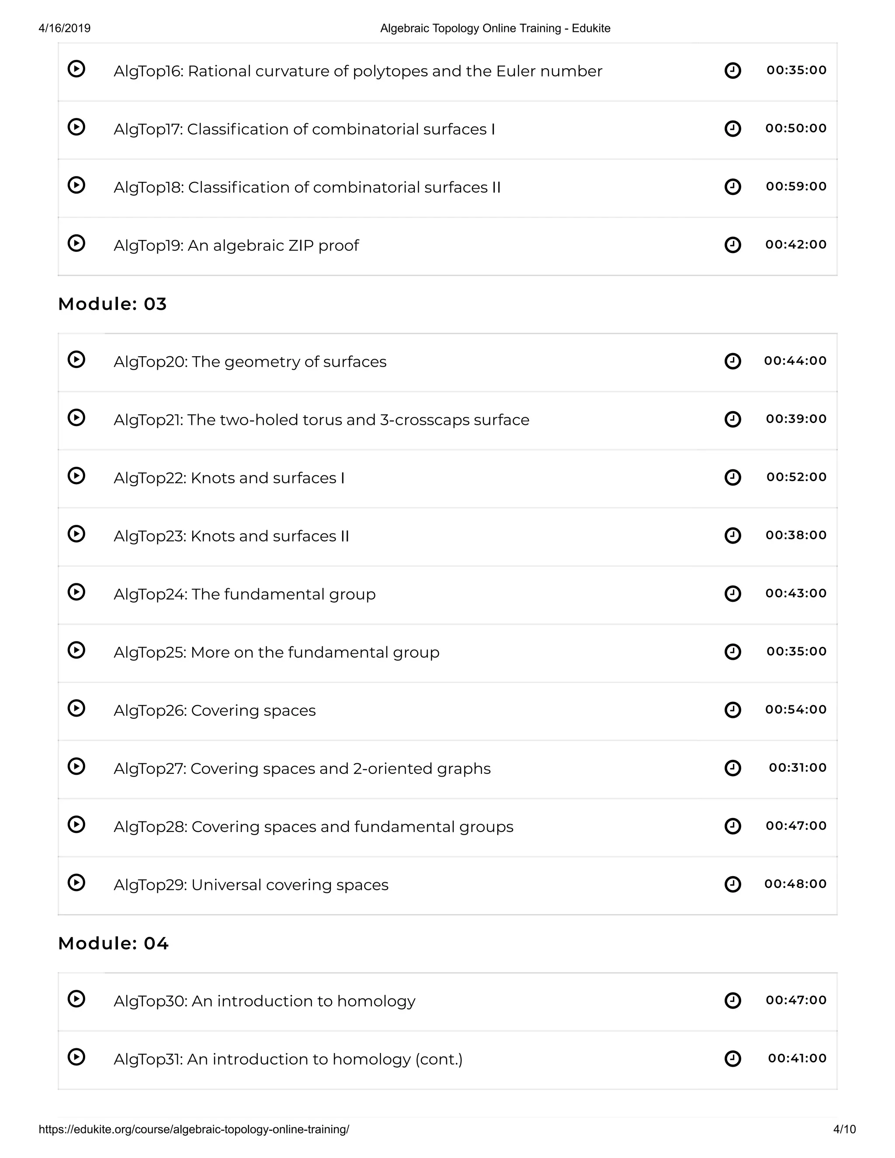Click play icon beside AlgTop16 lesson
The image size is (895, 1158).
[x=76, y=69]
